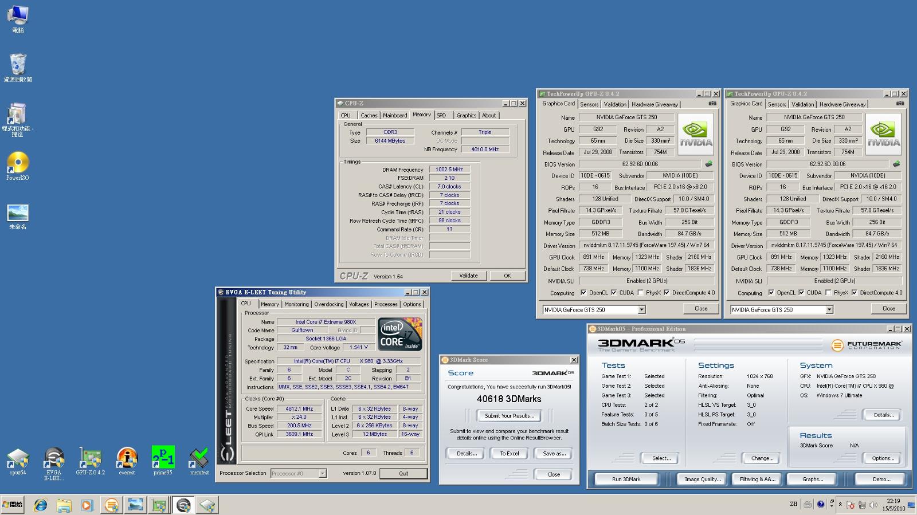Open Image Quality in 3DMark05
This screenshot has width=917, height=515.
coord(702,479)
